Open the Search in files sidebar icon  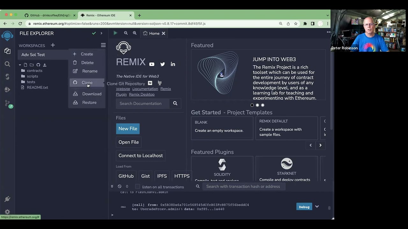7,64
